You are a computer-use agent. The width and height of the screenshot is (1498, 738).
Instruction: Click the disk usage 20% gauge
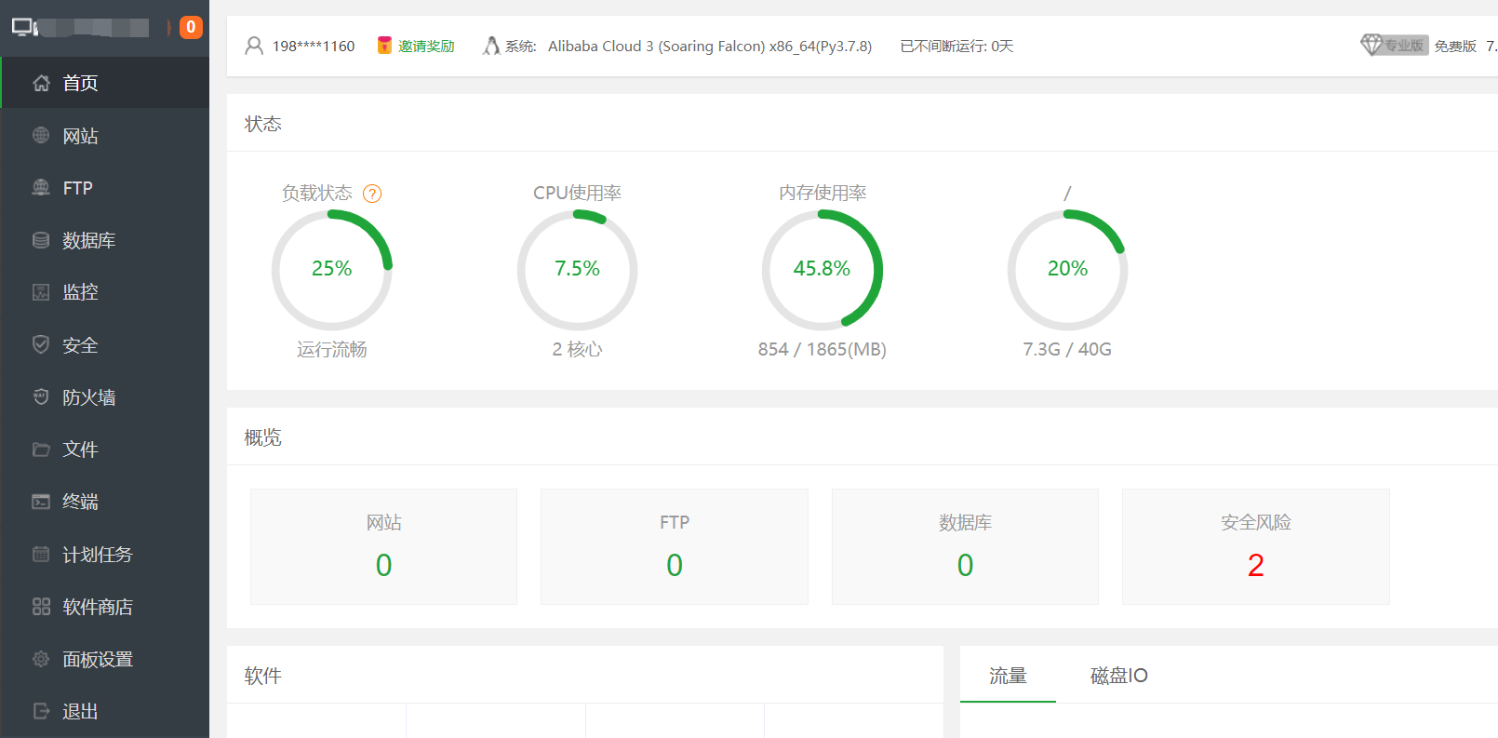1067,270
